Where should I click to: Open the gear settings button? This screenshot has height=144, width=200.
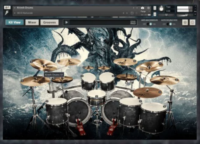(185, 22)
